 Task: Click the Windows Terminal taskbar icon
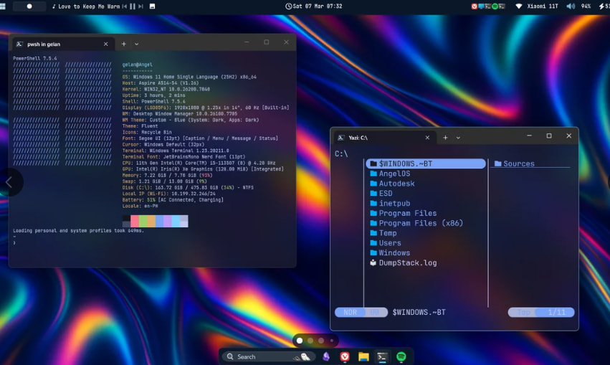coord(383,356)
